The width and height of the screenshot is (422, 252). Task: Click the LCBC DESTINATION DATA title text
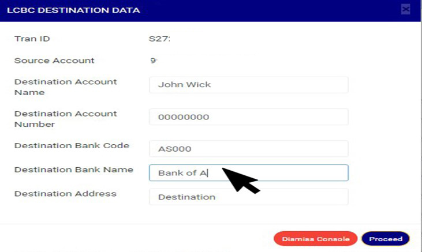(73, 10)
